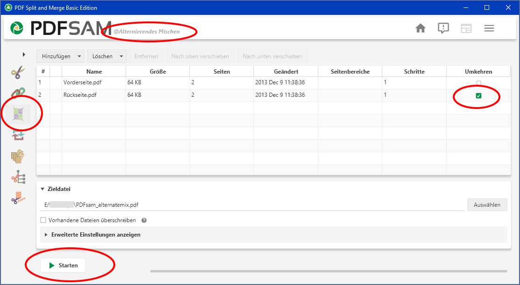520x285 pixels.
Task: Open the news/notification speech bubble icon
Action: [x=443, y=28]
